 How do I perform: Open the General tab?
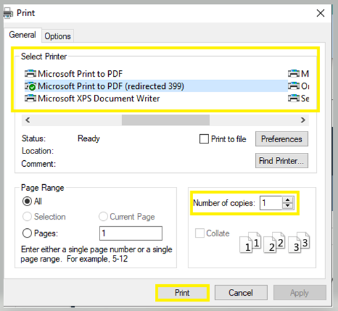[22, 35]
